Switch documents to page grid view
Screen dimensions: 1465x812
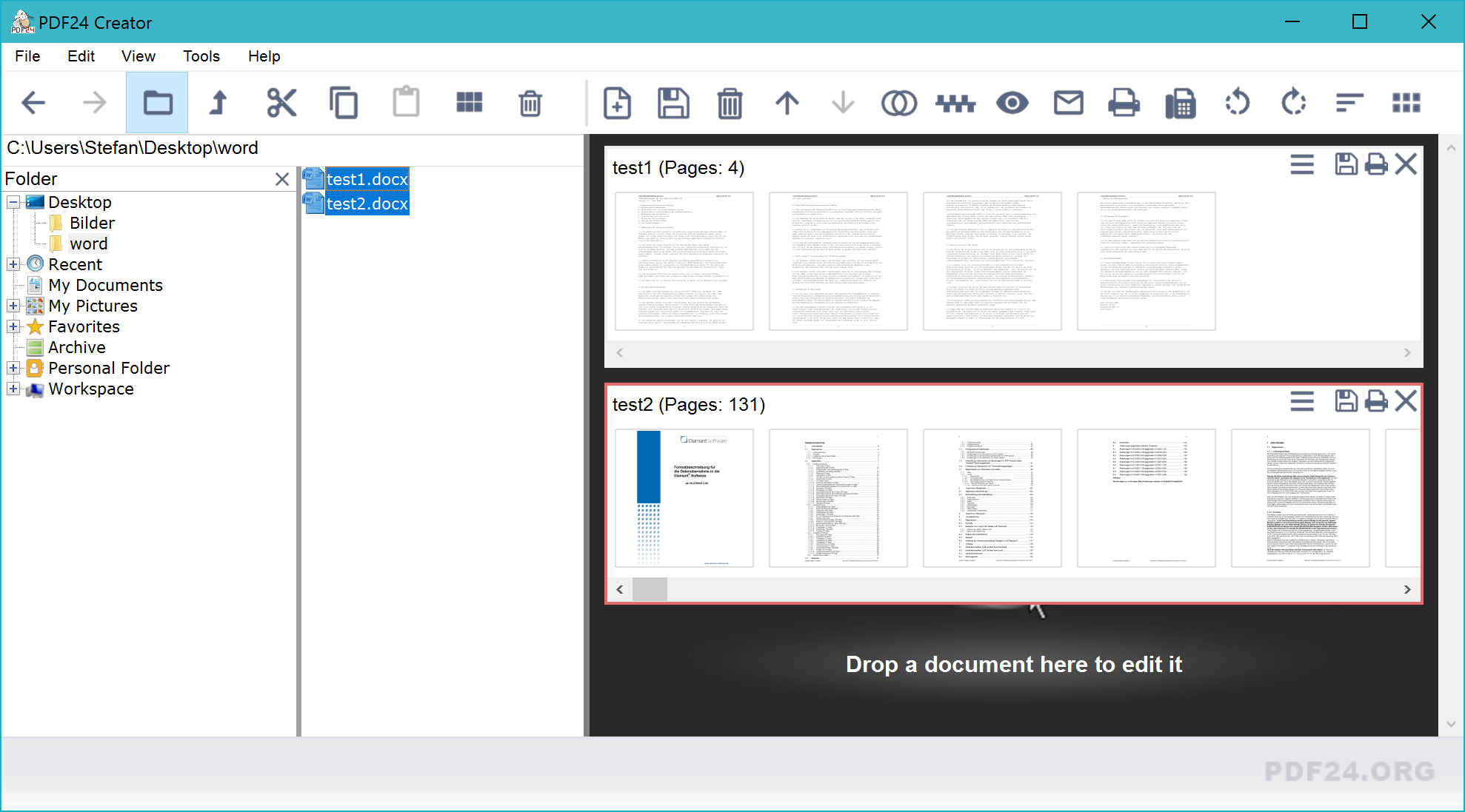tap(1406, 103)
